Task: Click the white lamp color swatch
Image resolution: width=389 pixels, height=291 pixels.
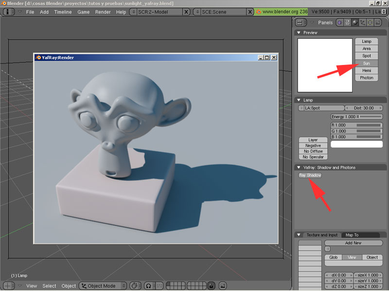Action: [356, 144]
